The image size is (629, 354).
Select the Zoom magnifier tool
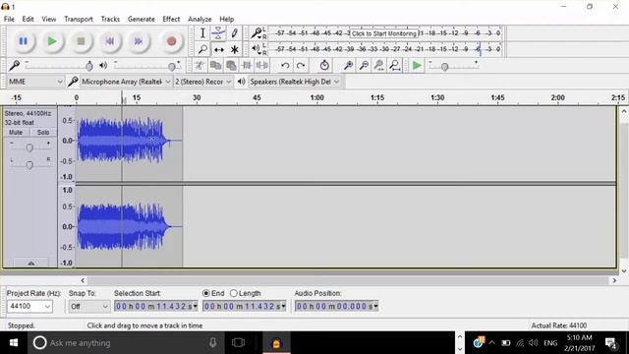coord(202,49)
